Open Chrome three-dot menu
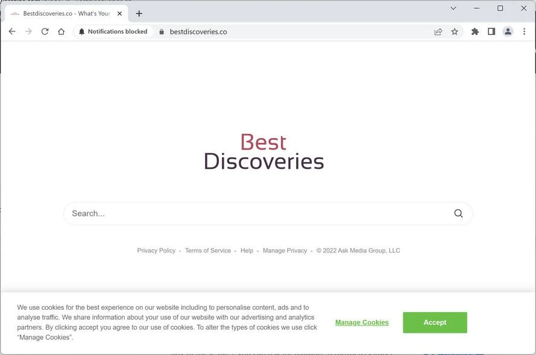This screenshot has width=536, height=355. pyautogui.click(x=524, y=31)
